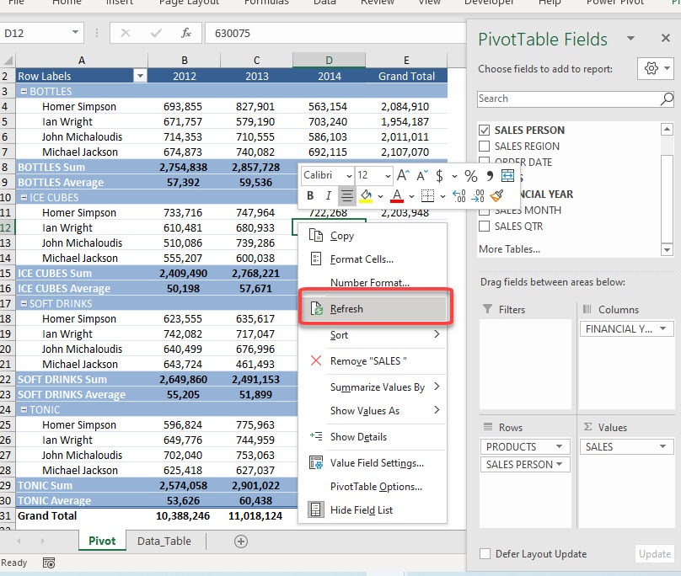Click the field list scroll down arrow

point(666,249)
